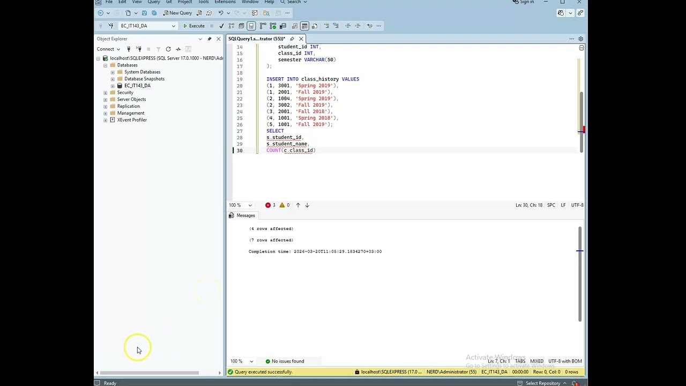This screenshot has width=686, height=386.
Task: Click Uncomment selected lines icon
Action: (336, 26)
